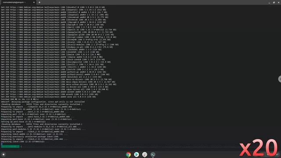Open Google Chrome from the shelf
The image size is (281, 158).
[x=128, y=154]
